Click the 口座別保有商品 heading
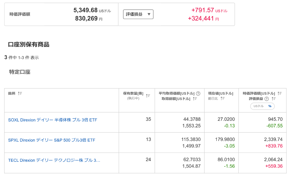 tap(29, 44)
